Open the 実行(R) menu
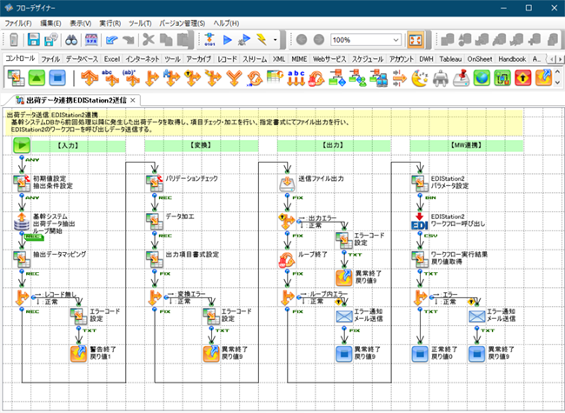The width and height of the screenshot is (565, 413). tap(110, 23)
